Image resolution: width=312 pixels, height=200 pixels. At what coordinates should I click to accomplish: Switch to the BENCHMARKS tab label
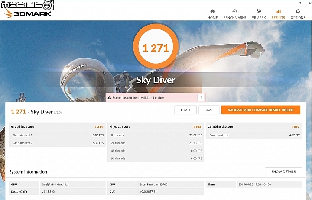pyautogui.click(x=235, y=18)
